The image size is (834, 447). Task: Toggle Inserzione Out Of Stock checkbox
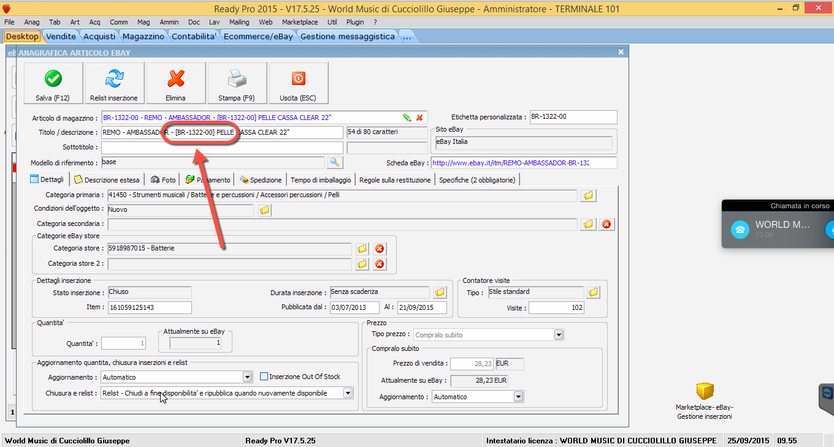(264, 377)
